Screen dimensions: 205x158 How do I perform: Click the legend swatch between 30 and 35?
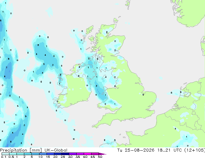[72, 154]
